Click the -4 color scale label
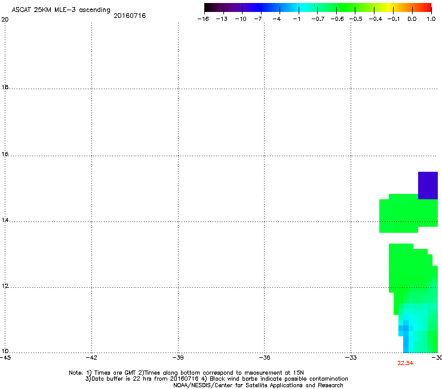 click(x=277, y=19)
